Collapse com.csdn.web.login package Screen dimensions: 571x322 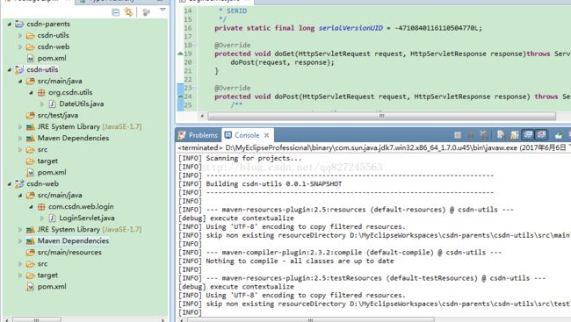pos(32,207)
